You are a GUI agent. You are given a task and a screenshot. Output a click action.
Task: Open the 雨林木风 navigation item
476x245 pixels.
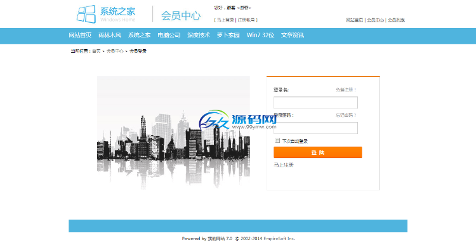[110, 35]
